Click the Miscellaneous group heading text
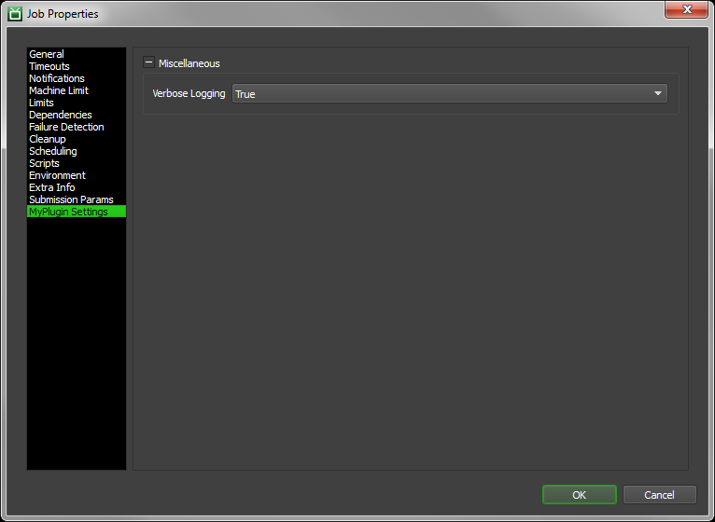This screenshot has height=522, width=715. [x=189, y=63]
